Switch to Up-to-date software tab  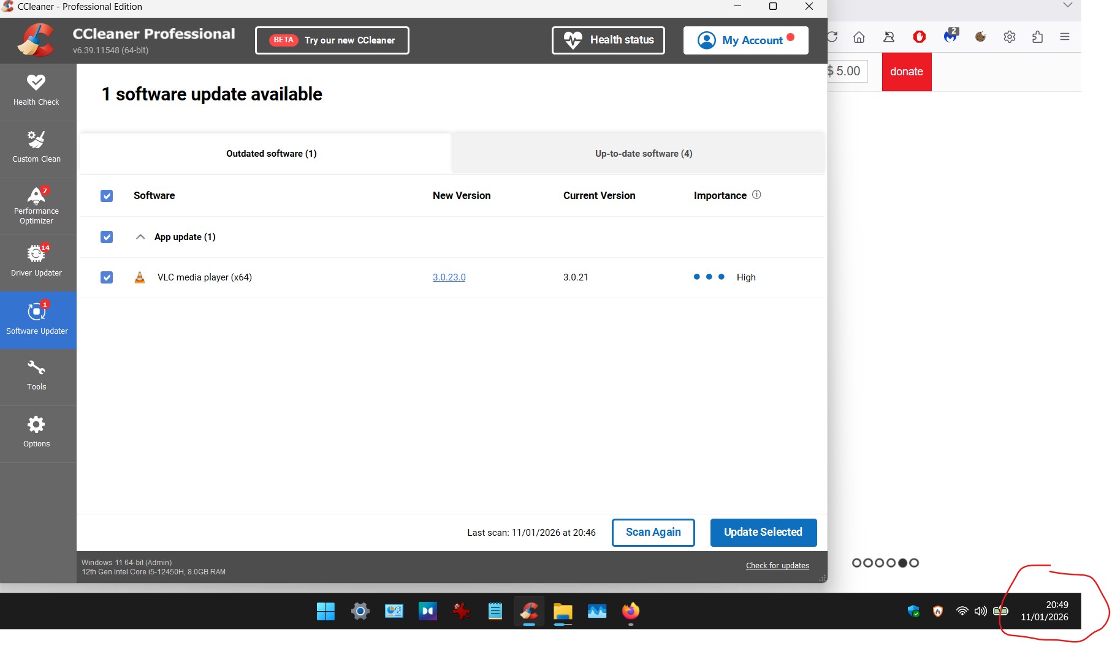[643, 154]
